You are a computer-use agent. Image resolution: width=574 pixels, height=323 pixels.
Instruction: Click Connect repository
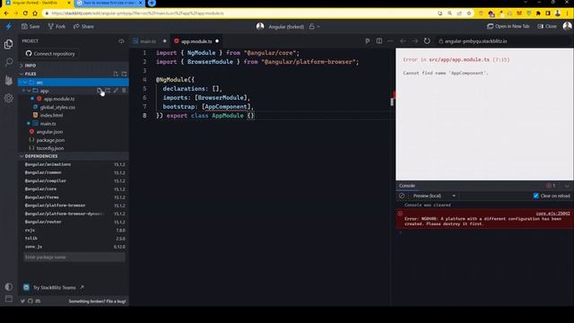(50, 54)
